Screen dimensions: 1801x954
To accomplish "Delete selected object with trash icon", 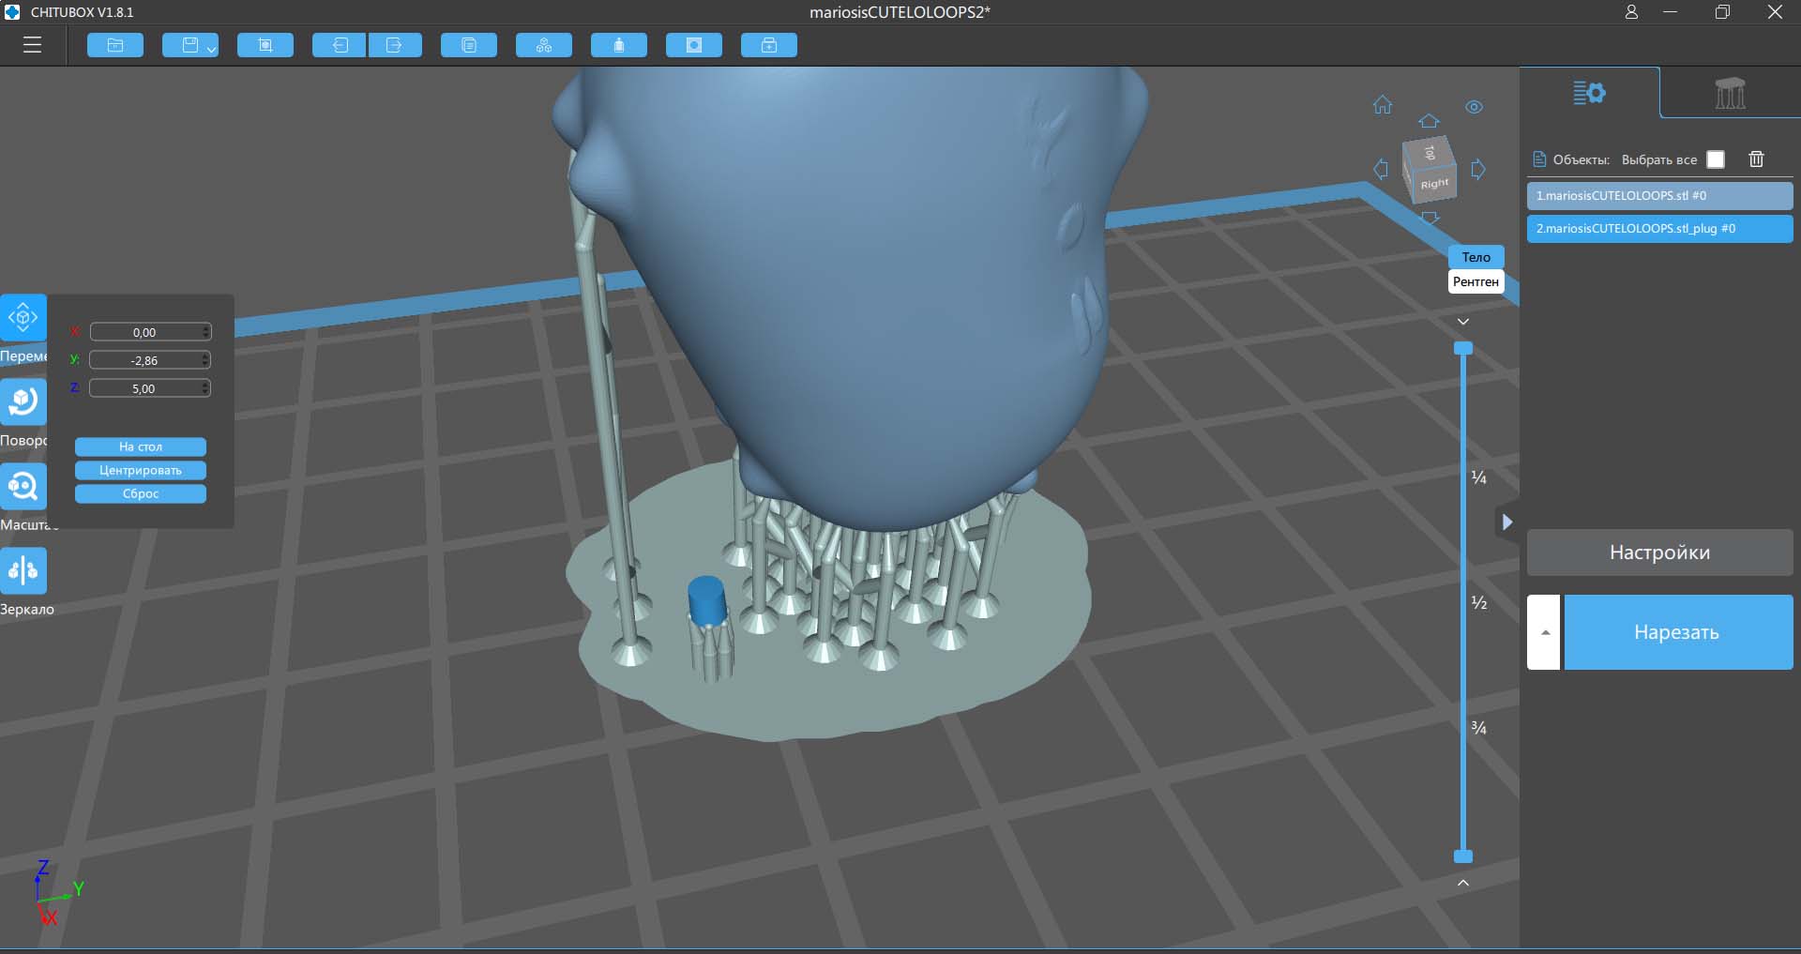I will [x=1756, y=159].
